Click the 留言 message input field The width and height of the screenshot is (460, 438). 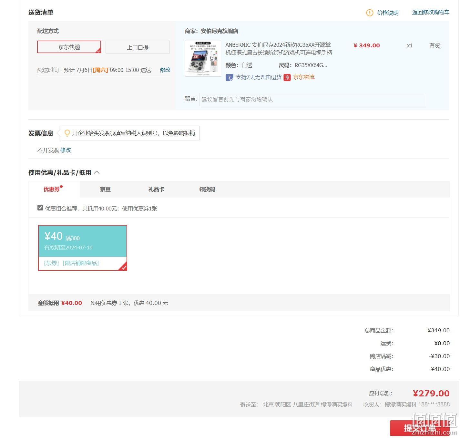pyautogui.click(x=312, y=99)
